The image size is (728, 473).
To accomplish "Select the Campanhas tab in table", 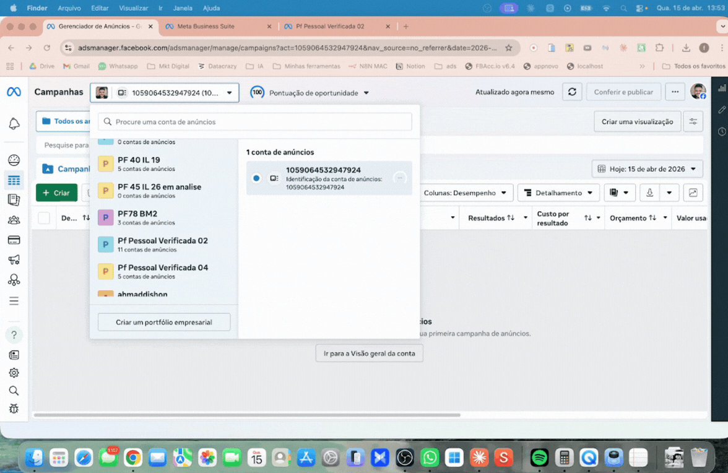I will coord(66,169).
